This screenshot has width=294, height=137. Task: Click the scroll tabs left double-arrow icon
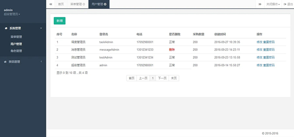51,4
